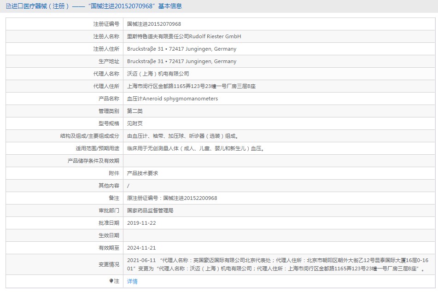
Task: Click the registration number 国械注进20152070968 value
Action: (154, 24)
